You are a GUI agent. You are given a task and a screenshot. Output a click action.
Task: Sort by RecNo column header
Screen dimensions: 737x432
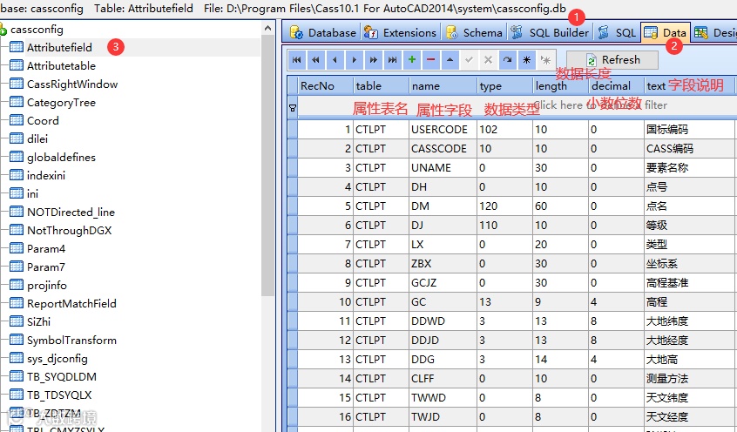(x=325, y=86)
